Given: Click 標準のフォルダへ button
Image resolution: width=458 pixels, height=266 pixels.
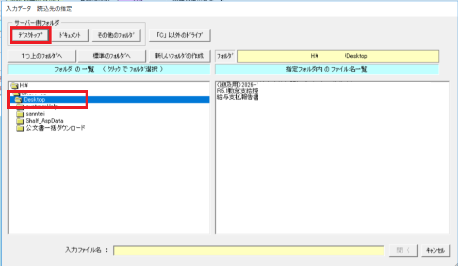Looking at the screenshot, I should click(x=111, y=56).
